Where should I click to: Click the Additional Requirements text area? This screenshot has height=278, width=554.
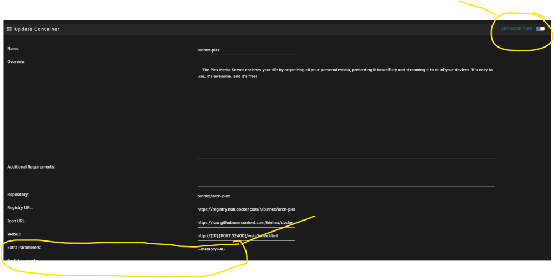tap(346, 175)
